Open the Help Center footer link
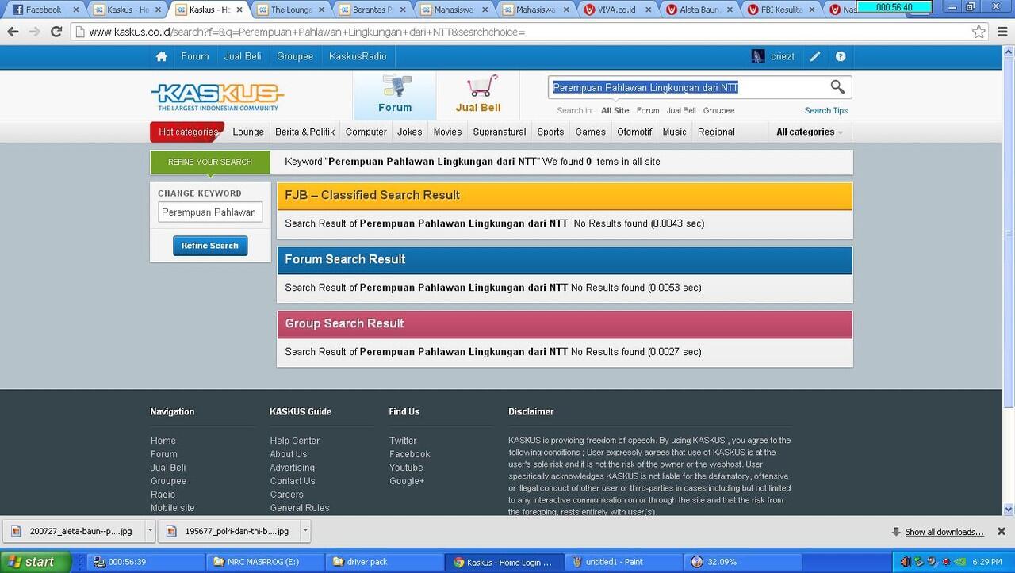Image resolution: width=1015 pixels, height=573 pixels. click(295, 441)
